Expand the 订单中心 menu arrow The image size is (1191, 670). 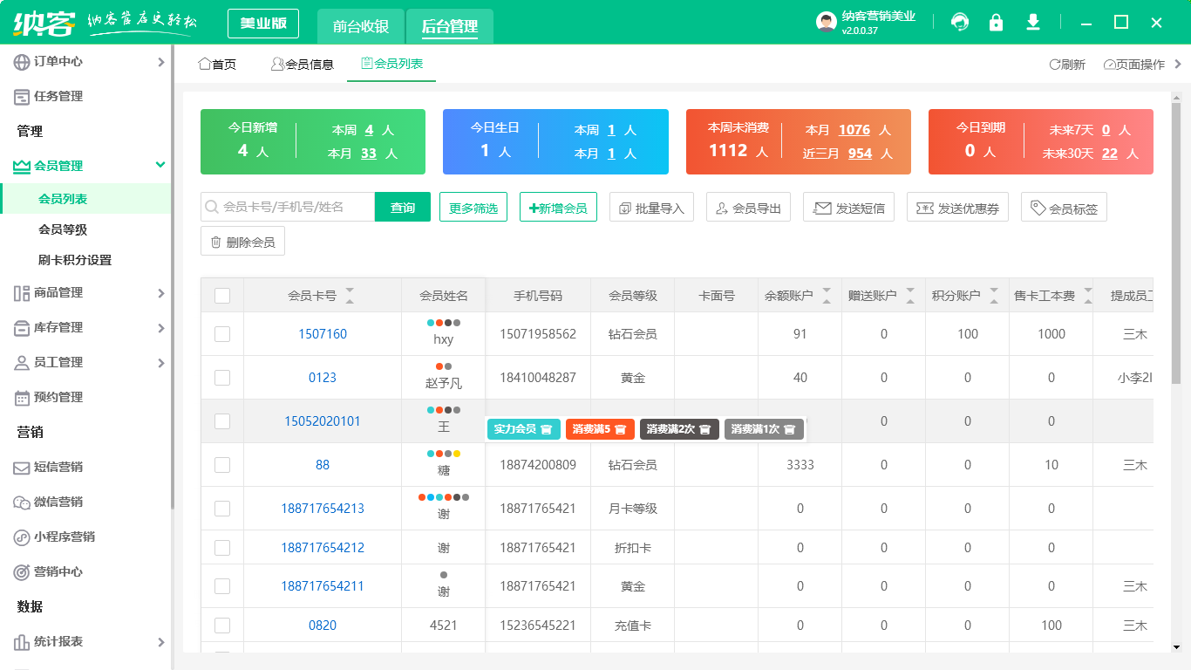[160, 62]
